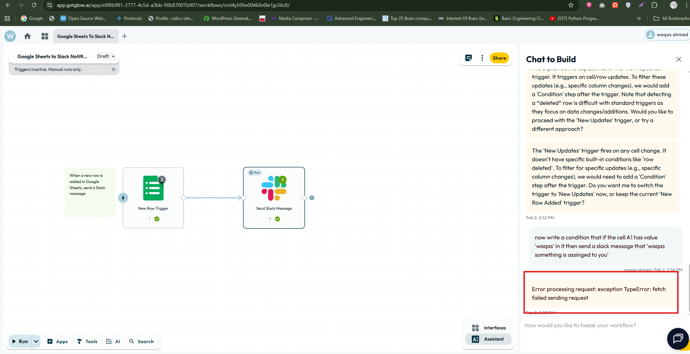Dismiss the Triggers inactive notice

(114, 69)
